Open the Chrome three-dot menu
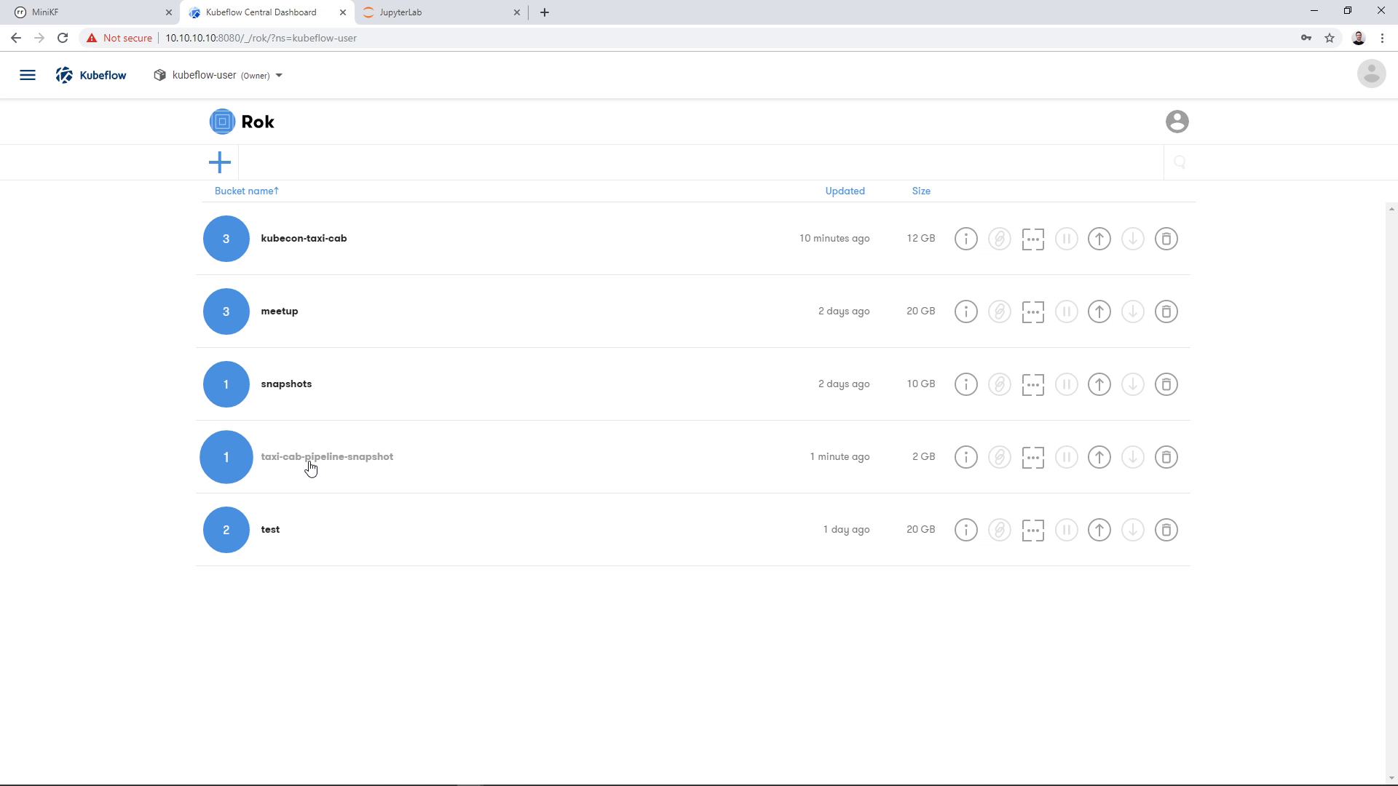The height and width of the screenshot is (786, 1398). click(1382, 38)
